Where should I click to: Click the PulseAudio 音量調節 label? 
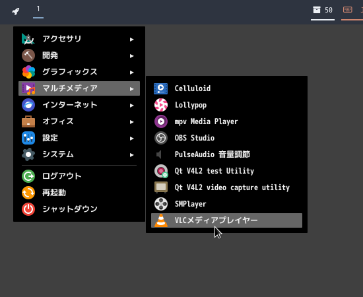point(213,154)
